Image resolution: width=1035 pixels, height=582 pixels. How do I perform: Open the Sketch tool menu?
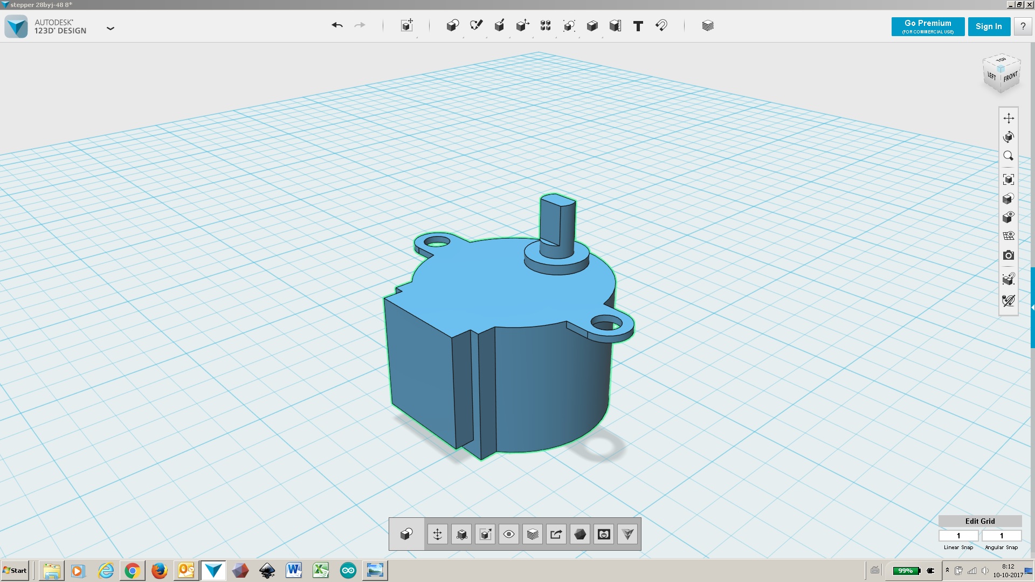click(476, 25)
